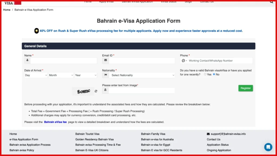The height and width of the screenshot is (156, 277).
Task: Open footer Bahrain Family Visa link
Action: [153, 134]
